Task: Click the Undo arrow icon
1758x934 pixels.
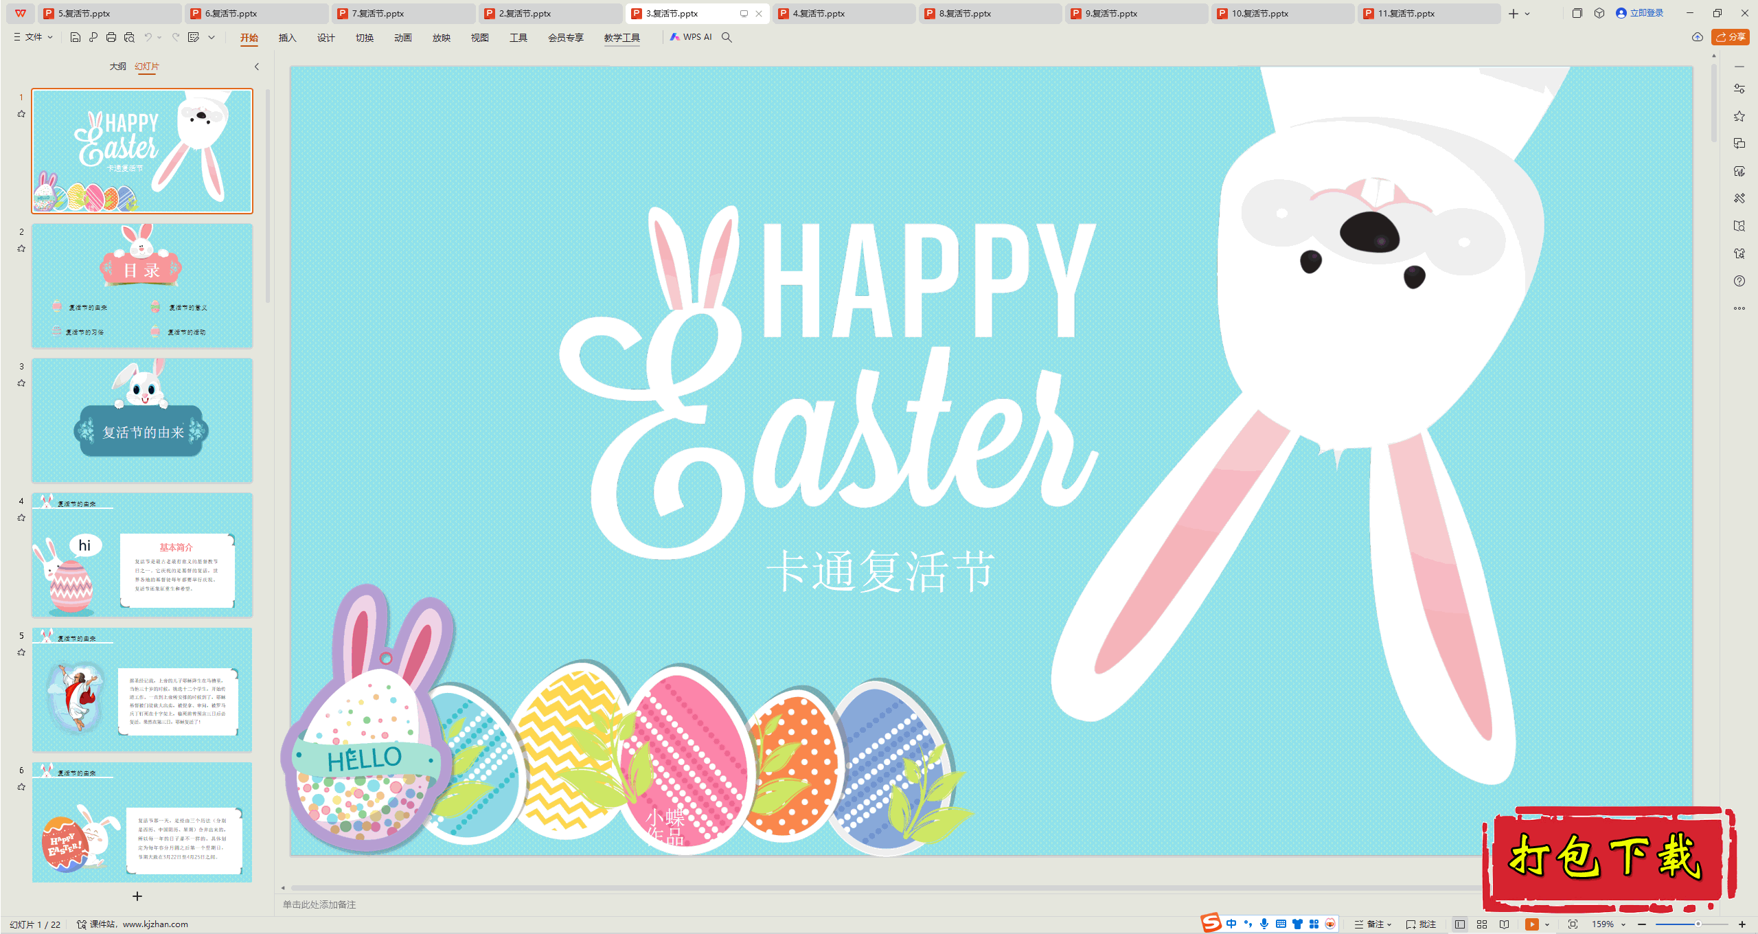Action: pyautogui.click(x=148, y=38)
